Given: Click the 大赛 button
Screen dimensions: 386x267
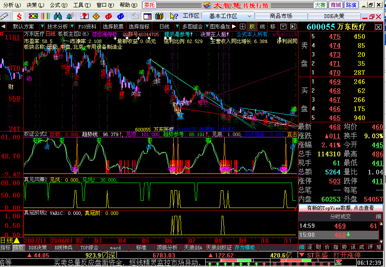Looking at the screenshot, I should [320, 5].
